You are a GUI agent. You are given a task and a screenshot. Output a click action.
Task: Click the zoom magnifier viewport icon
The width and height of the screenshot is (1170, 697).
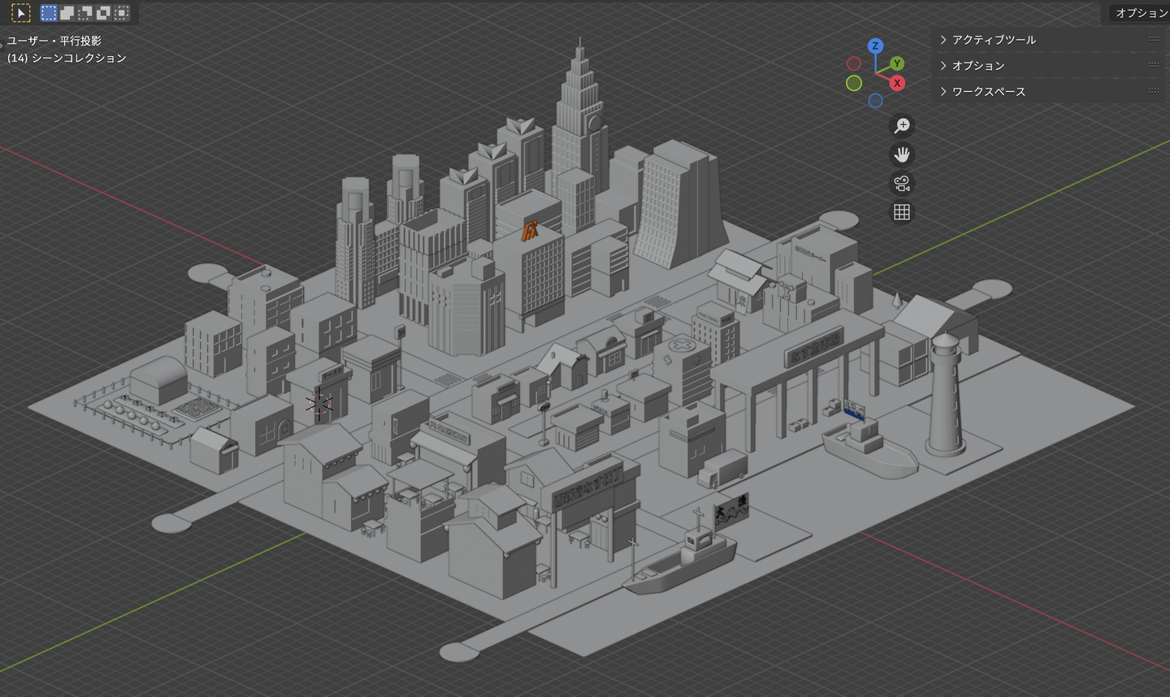pyautogui.click(x=902, y=126)
